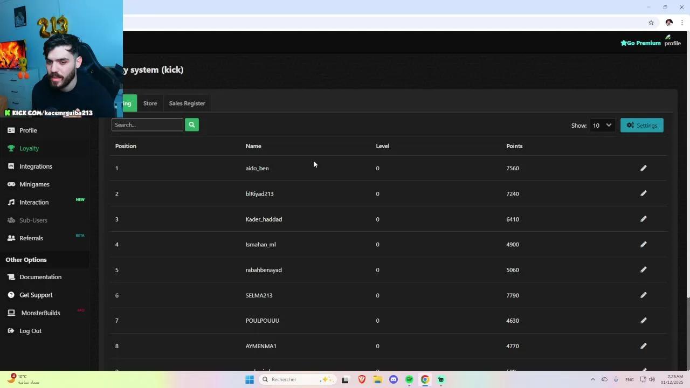Open the Documentation link text
The height and width of the screenshot is (388, 690).
[x=40, y=277]
